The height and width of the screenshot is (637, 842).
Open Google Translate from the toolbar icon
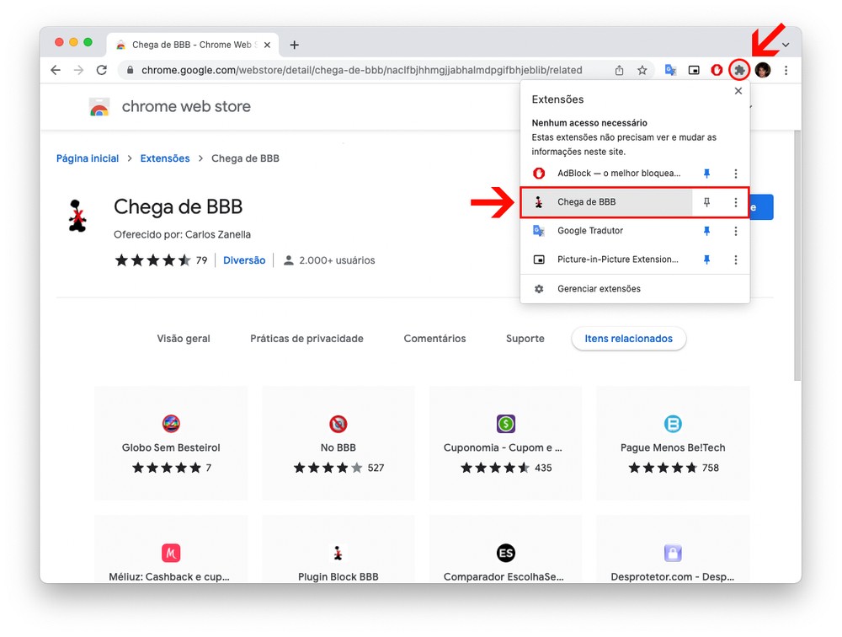coord(671,71)
